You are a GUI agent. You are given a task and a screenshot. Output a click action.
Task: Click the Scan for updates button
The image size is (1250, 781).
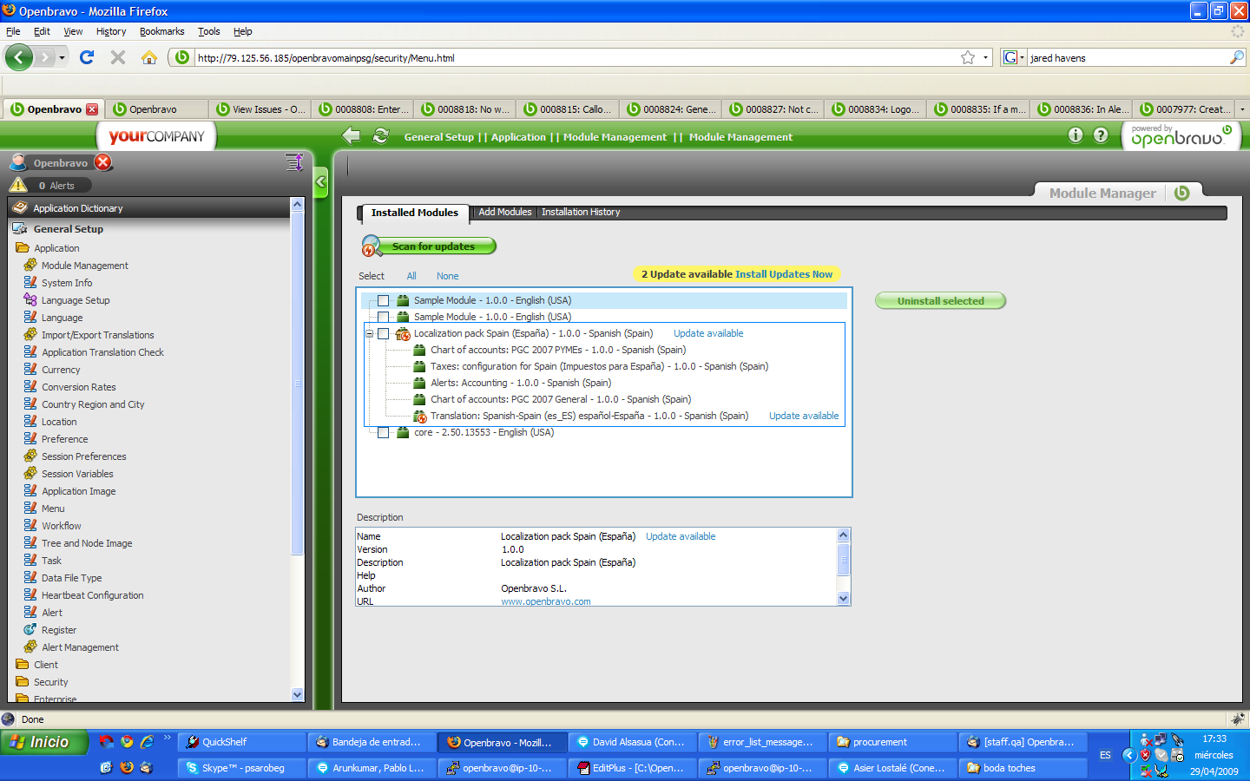pos(433,246)
